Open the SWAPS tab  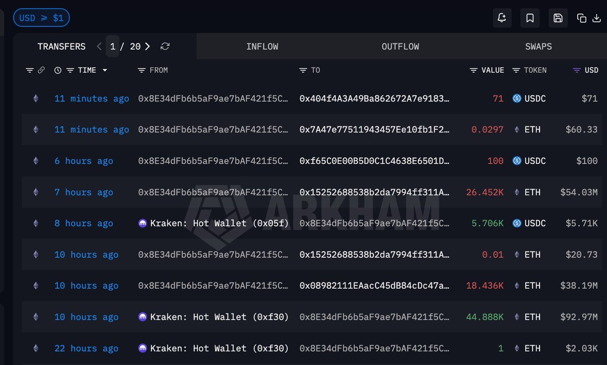click(538, 47)
